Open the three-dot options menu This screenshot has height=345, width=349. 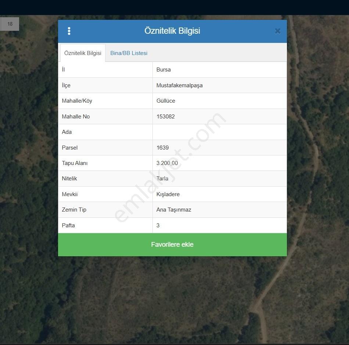point(69,31)
